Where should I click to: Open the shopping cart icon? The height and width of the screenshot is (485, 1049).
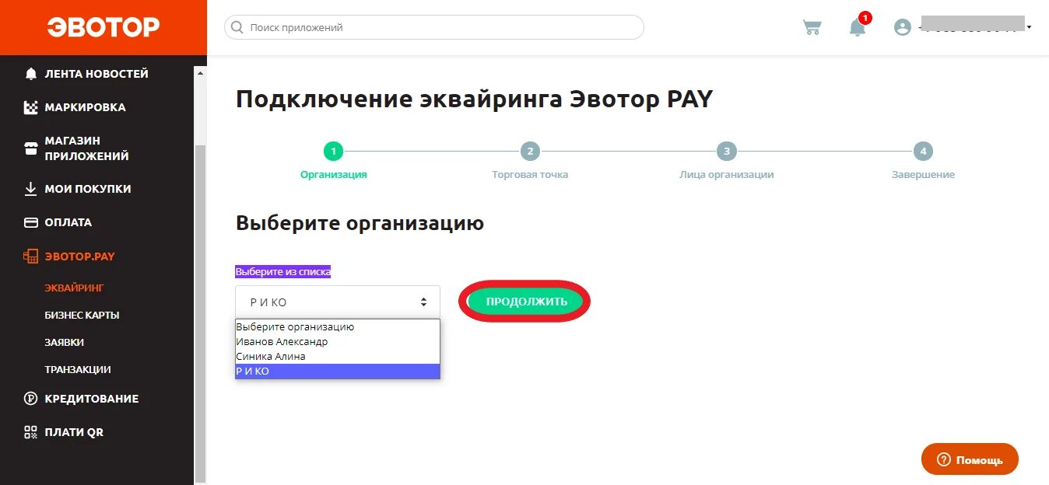point(812,27)
